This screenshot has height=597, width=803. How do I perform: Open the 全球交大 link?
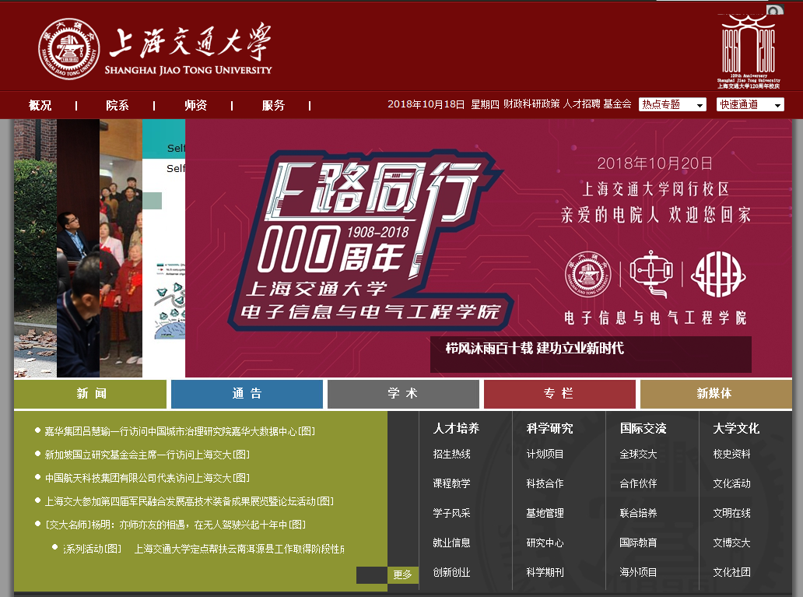coord(638,454)
